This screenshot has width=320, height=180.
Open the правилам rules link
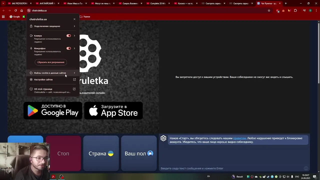point(239,138)
